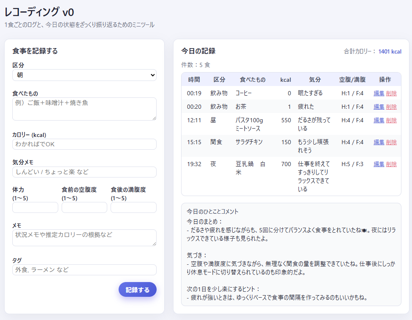Click the 今日の記録 heading

pyautogui.click(x=198, y=51)
